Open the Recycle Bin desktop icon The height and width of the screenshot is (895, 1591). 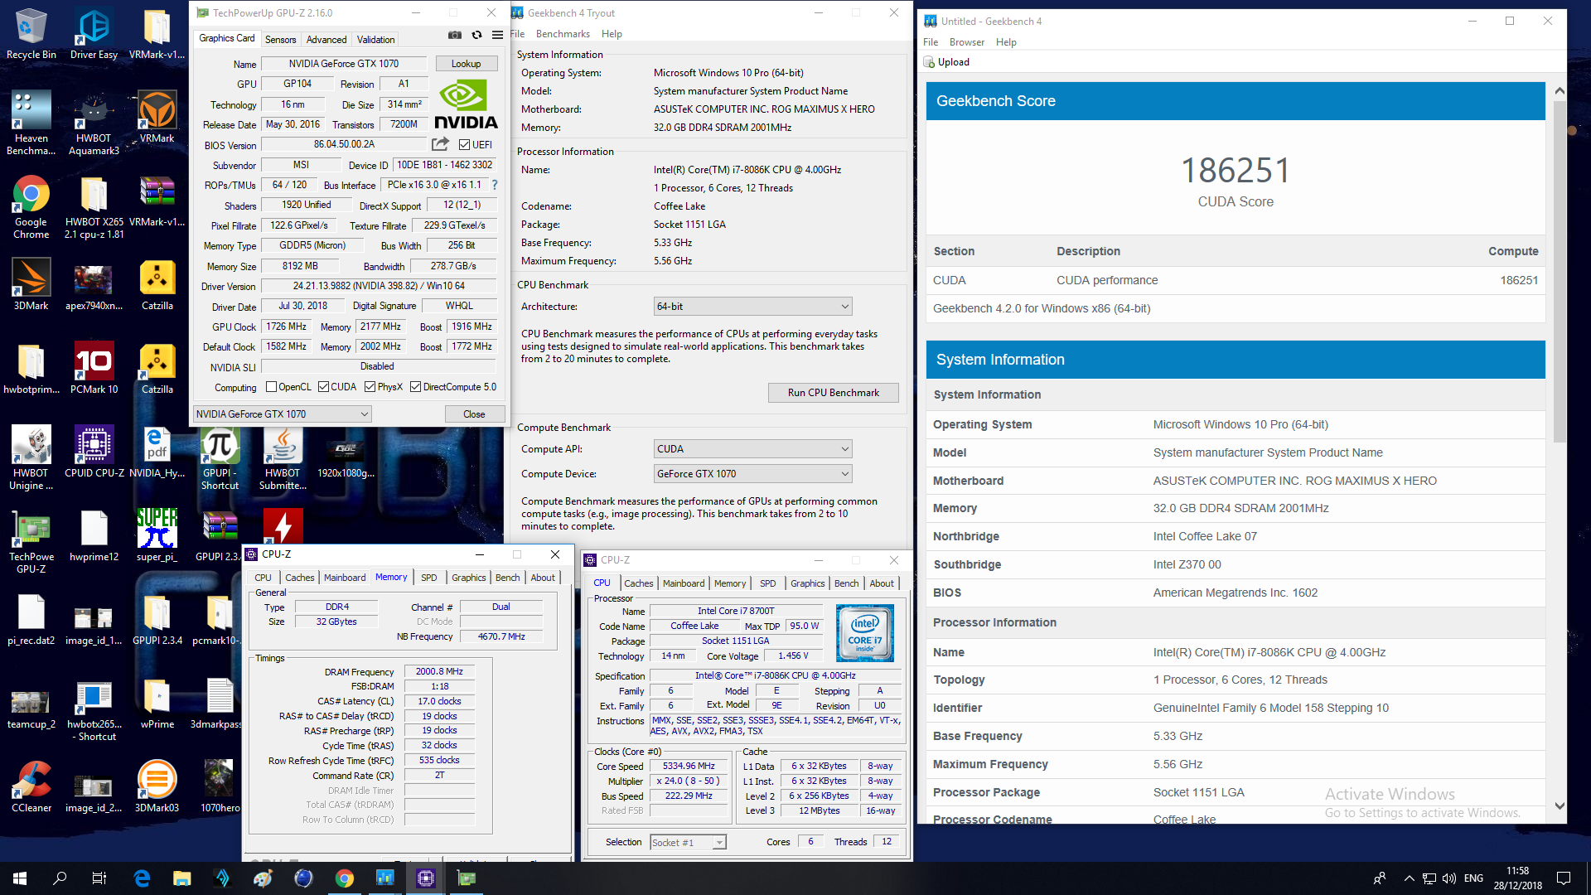click(31, 34)
